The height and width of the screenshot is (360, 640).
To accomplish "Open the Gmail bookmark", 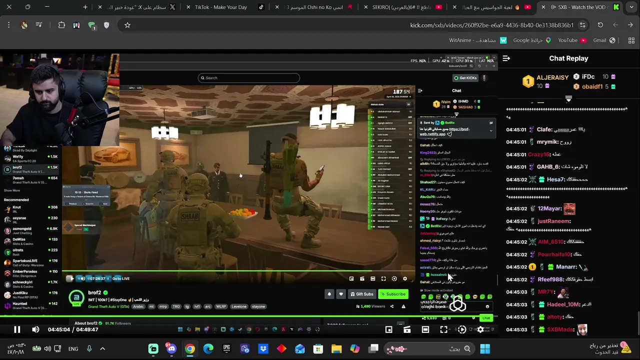I will tap(604, 40).
